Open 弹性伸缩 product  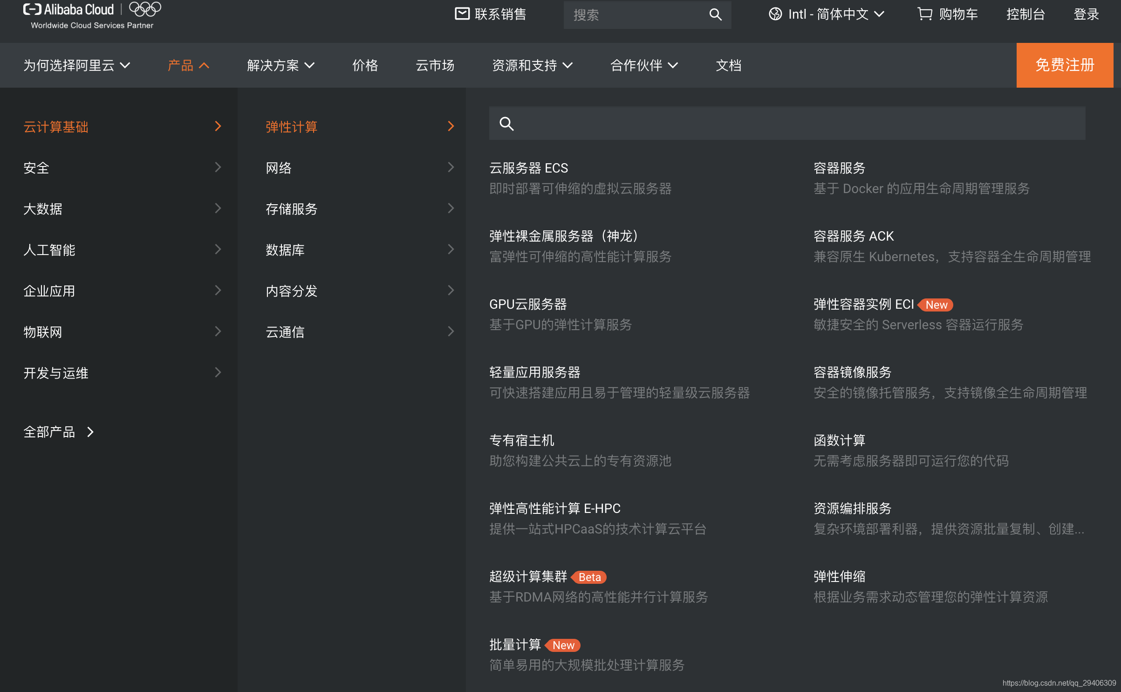(840, 576)
